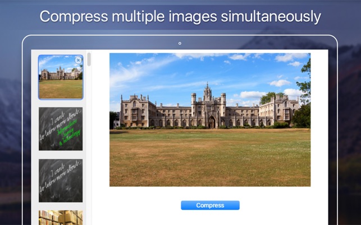
Task: Select the college building thumbnail in sidebar
Action: (x=61, y=77)
